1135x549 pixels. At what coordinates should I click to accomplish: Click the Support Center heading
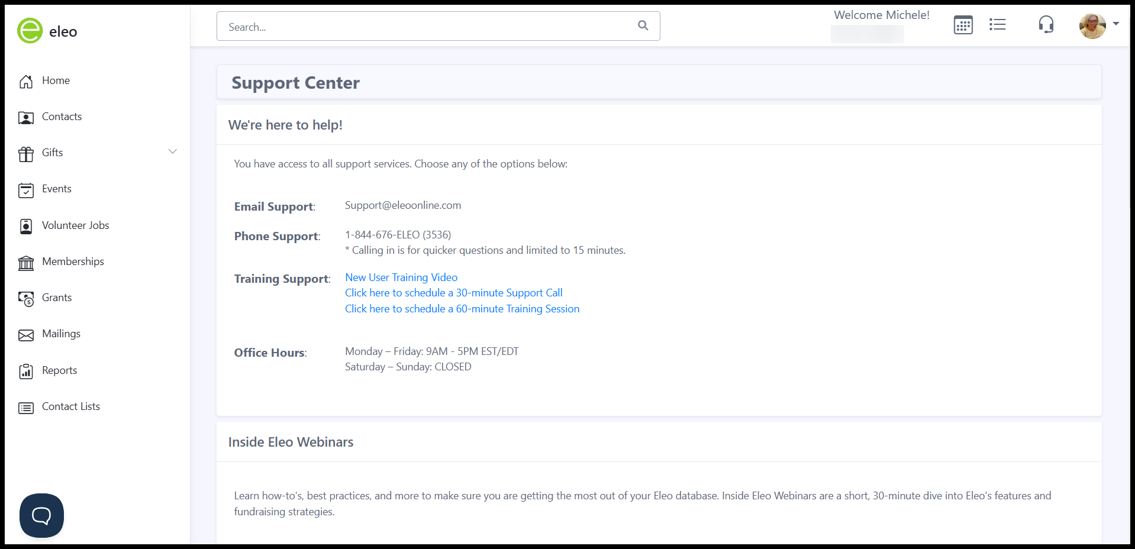click(295, 83)
